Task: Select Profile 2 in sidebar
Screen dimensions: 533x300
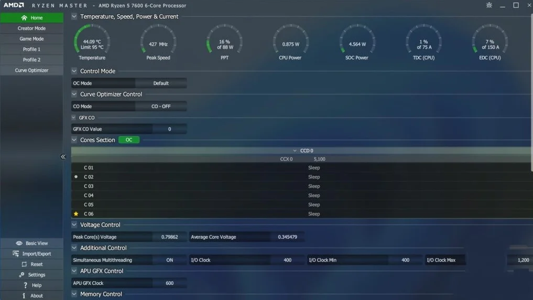Action: point(31,60)
